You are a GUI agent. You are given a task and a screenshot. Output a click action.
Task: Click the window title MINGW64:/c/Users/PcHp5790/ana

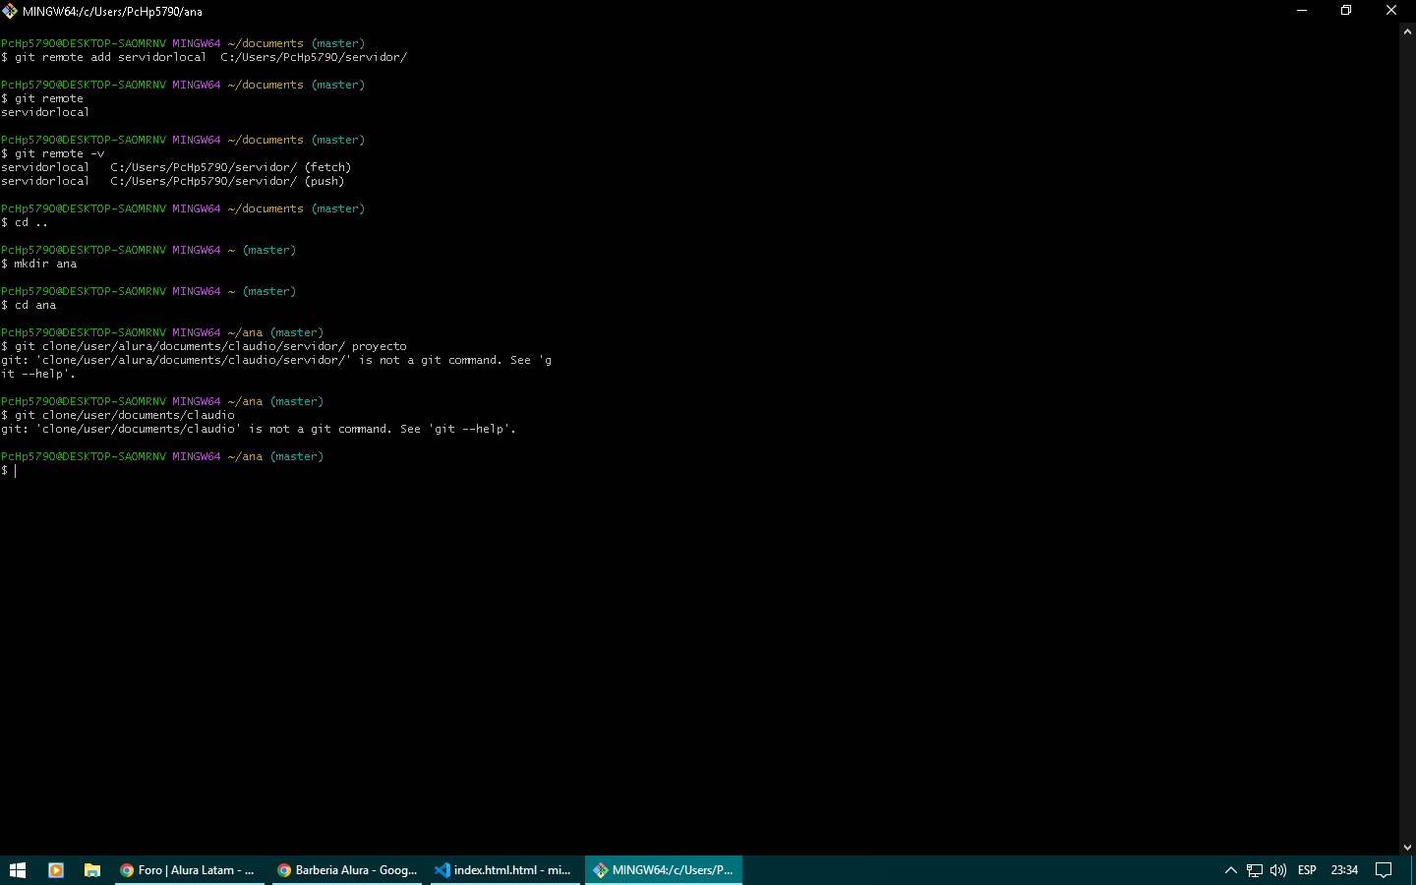(112, 12)
